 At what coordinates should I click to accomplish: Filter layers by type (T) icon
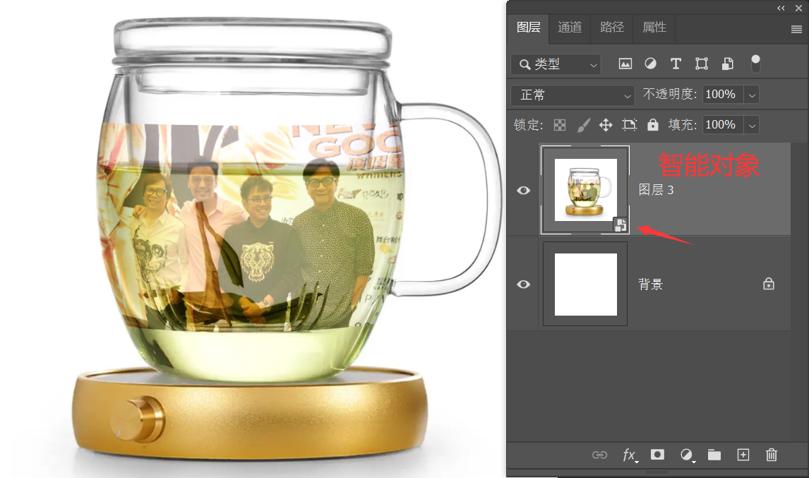pos(676,64)
